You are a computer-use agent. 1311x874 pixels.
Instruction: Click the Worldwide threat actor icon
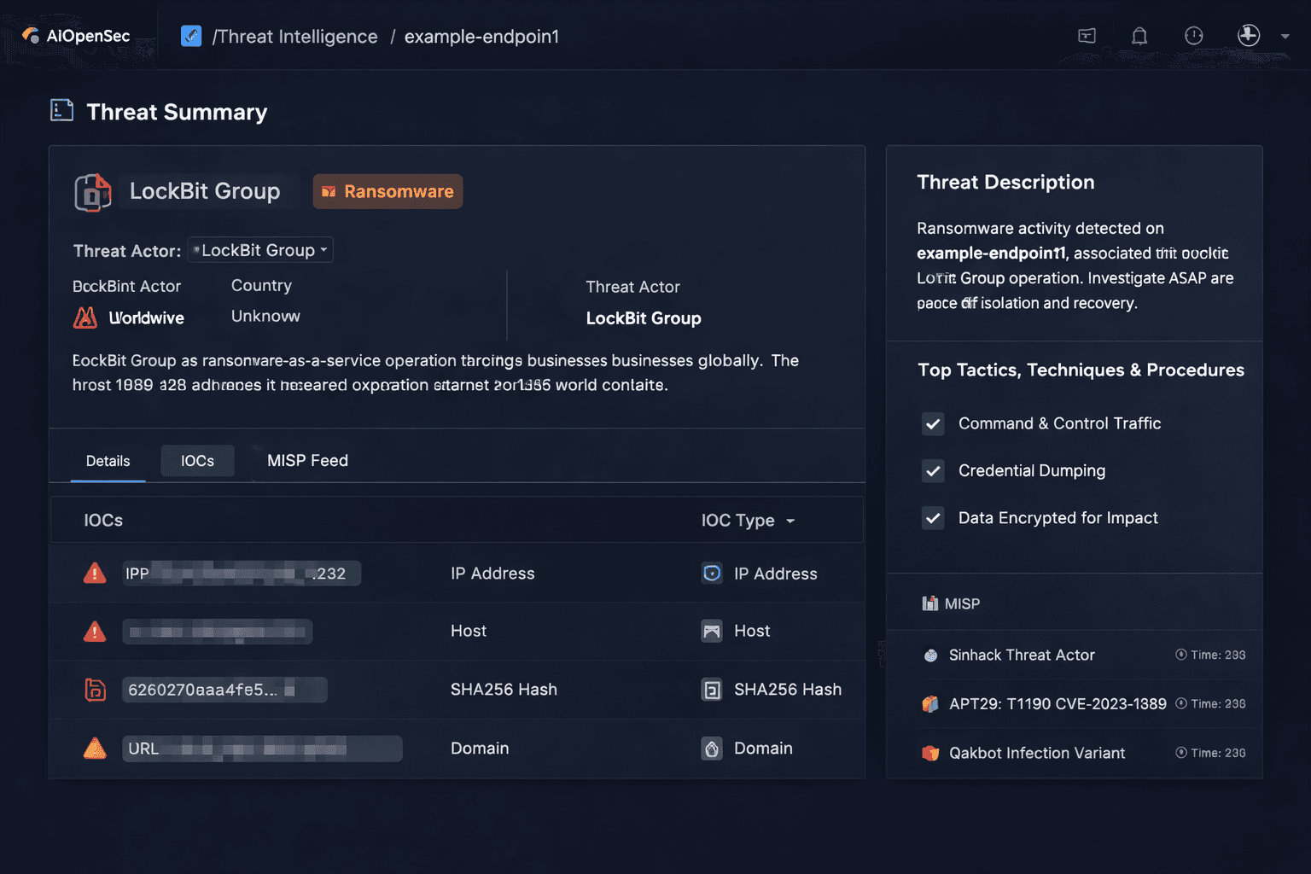tap(85, 317)
